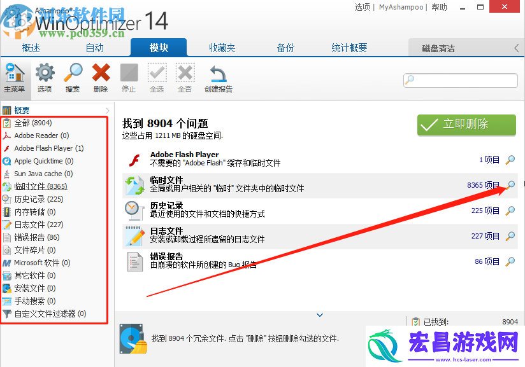525x367 pixels.
Task: Click in the toolbar search field
Action: (461, 81)
